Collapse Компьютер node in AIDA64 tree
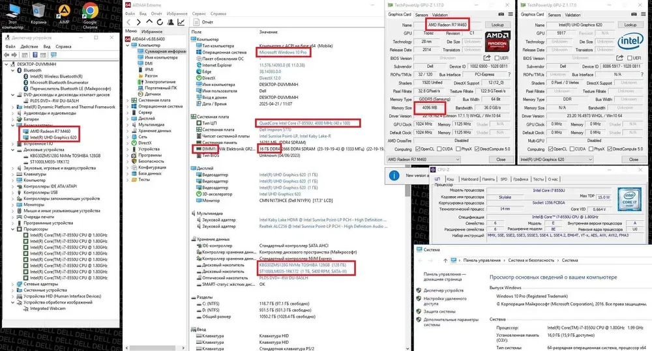Image resolution: width=652 pixels, height=351 pixels. [128, 46]
